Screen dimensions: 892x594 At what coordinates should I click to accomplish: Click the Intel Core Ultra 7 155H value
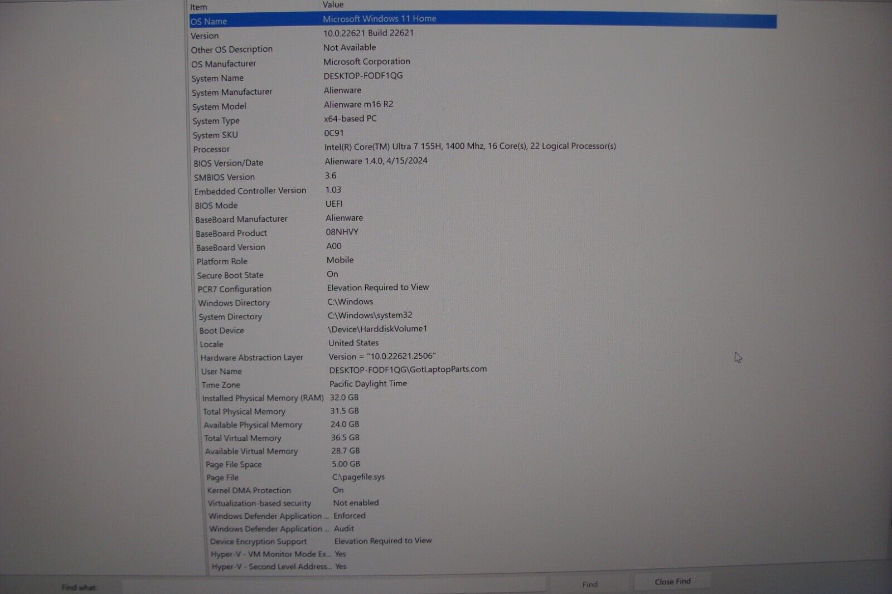tap(470, 147)
